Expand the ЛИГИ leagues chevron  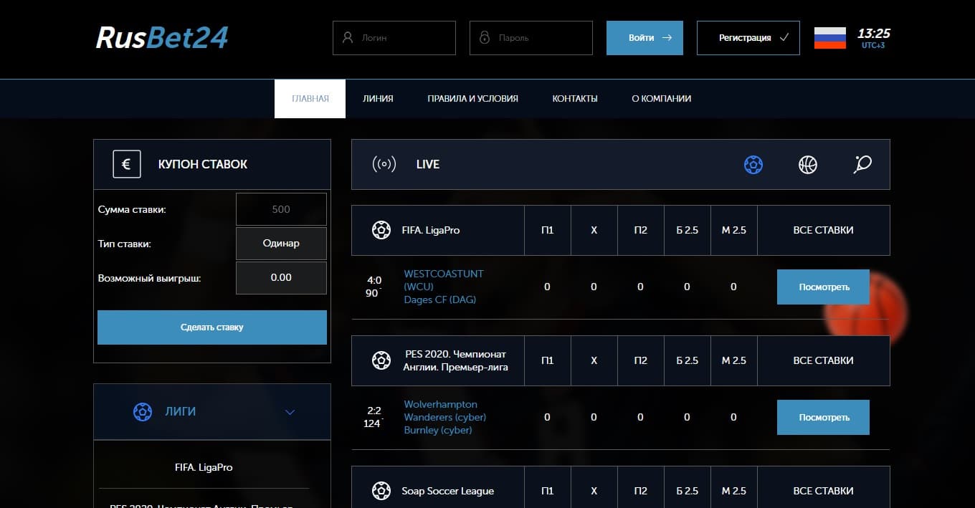coord(290,412)
